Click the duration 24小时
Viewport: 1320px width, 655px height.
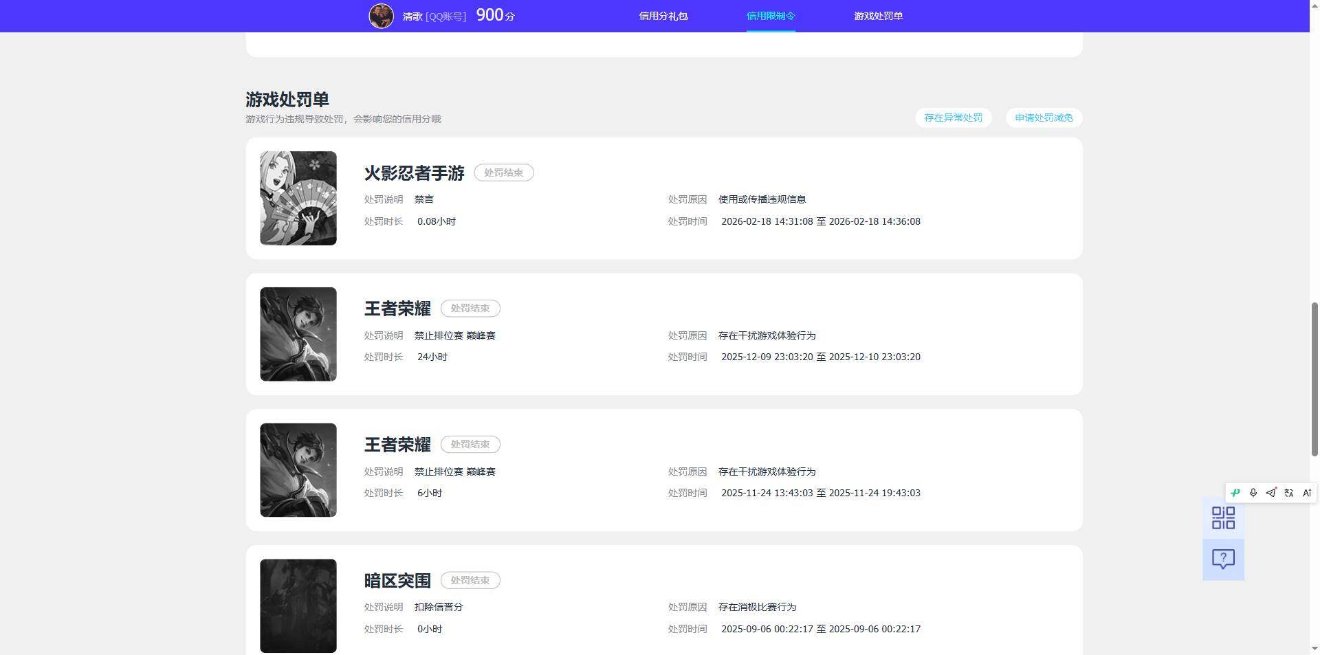(x=432, y=357)
